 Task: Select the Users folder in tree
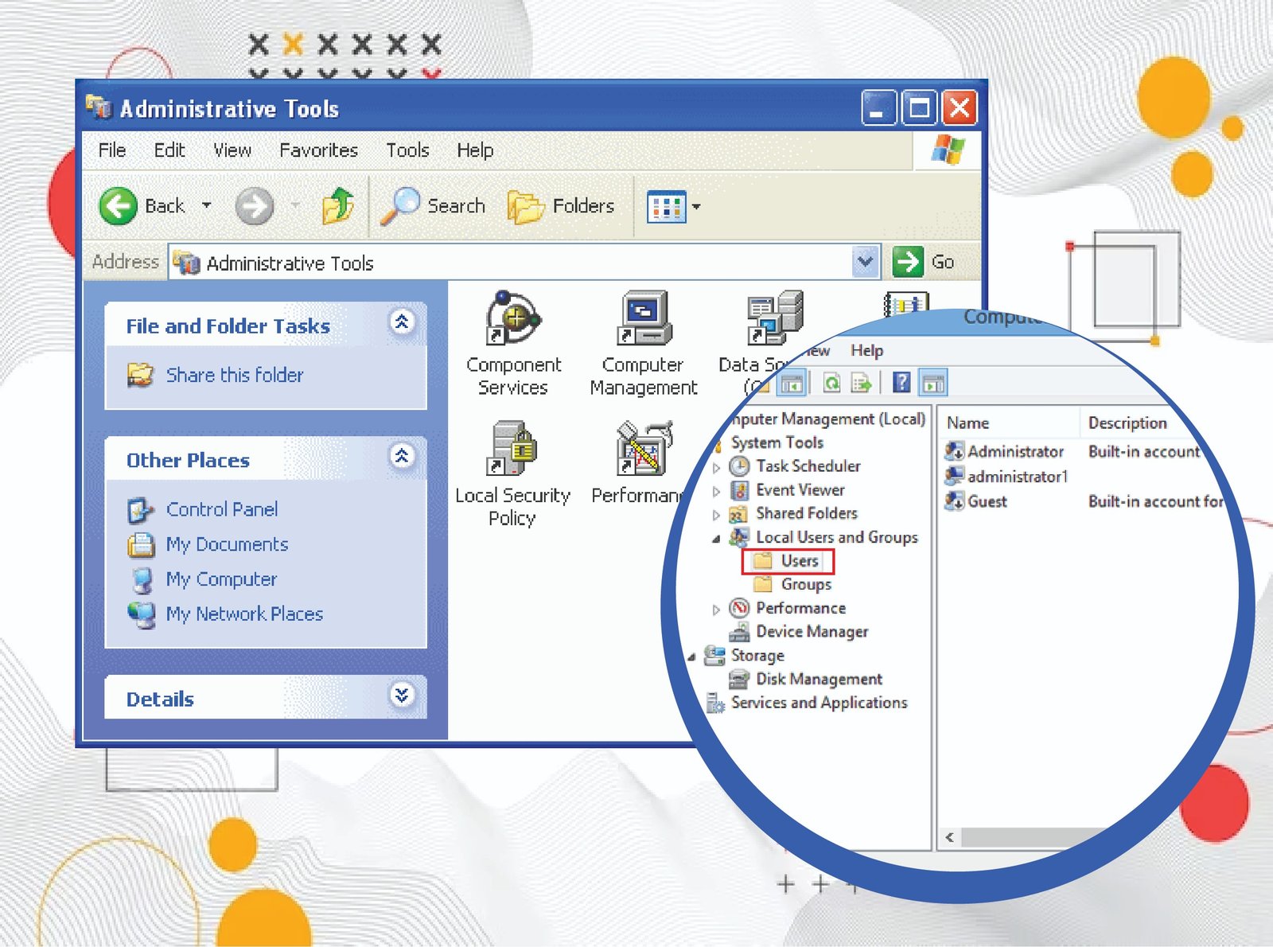point(798,561)
